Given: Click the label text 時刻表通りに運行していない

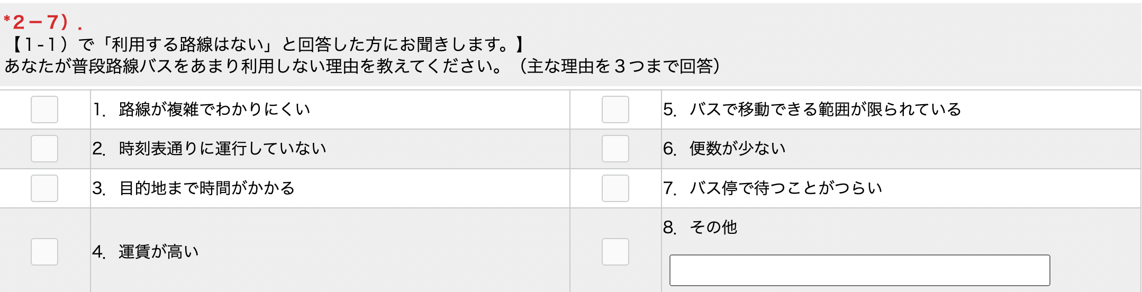Looking at the screenshot, I should click(x=222, y=149).
